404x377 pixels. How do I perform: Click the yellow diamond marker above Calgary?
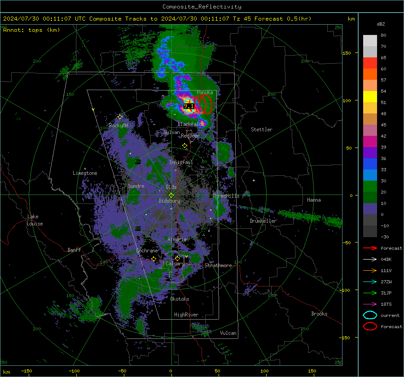coord(177,258)
